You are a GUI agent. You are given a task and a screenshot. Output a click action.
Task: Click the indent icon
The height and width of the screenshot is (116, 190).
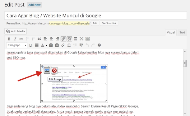click(x=81, y=45)
